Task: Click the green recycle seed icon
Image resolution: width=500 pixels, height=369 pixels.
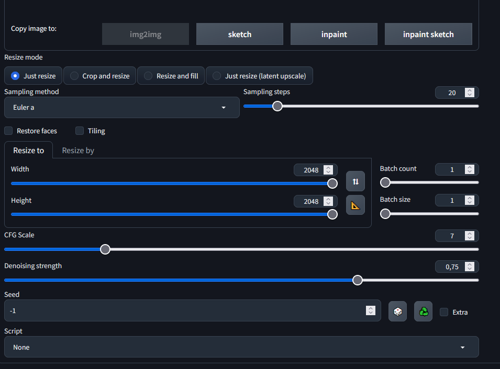Action: 423,312
